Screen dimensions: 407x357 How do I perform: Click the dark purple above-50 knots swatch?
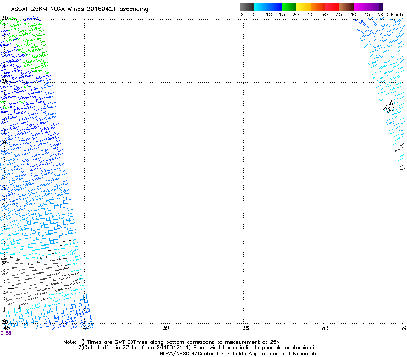(x=381, y=7)
